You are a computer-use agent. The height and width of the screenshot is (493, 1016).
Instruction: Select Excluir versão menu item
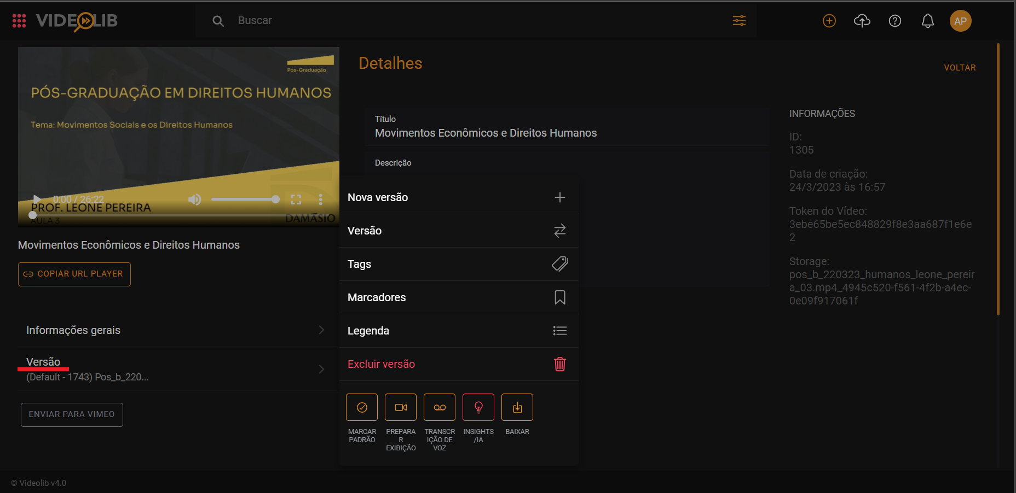coord(459,364)
